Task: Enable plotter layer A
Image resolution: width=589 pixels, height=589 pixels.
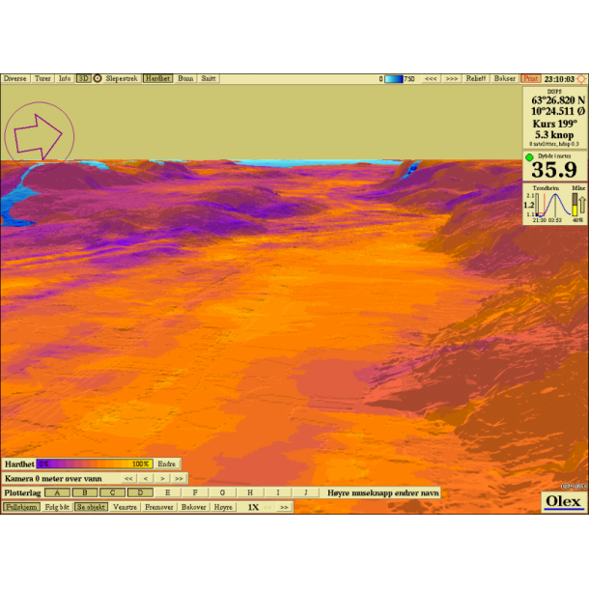Action: (57, 492)
